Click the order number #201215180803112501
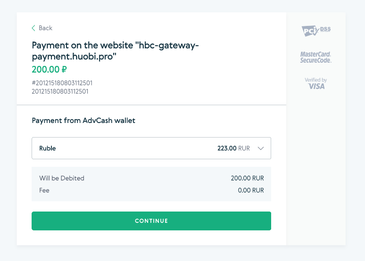 coord(62,83)
